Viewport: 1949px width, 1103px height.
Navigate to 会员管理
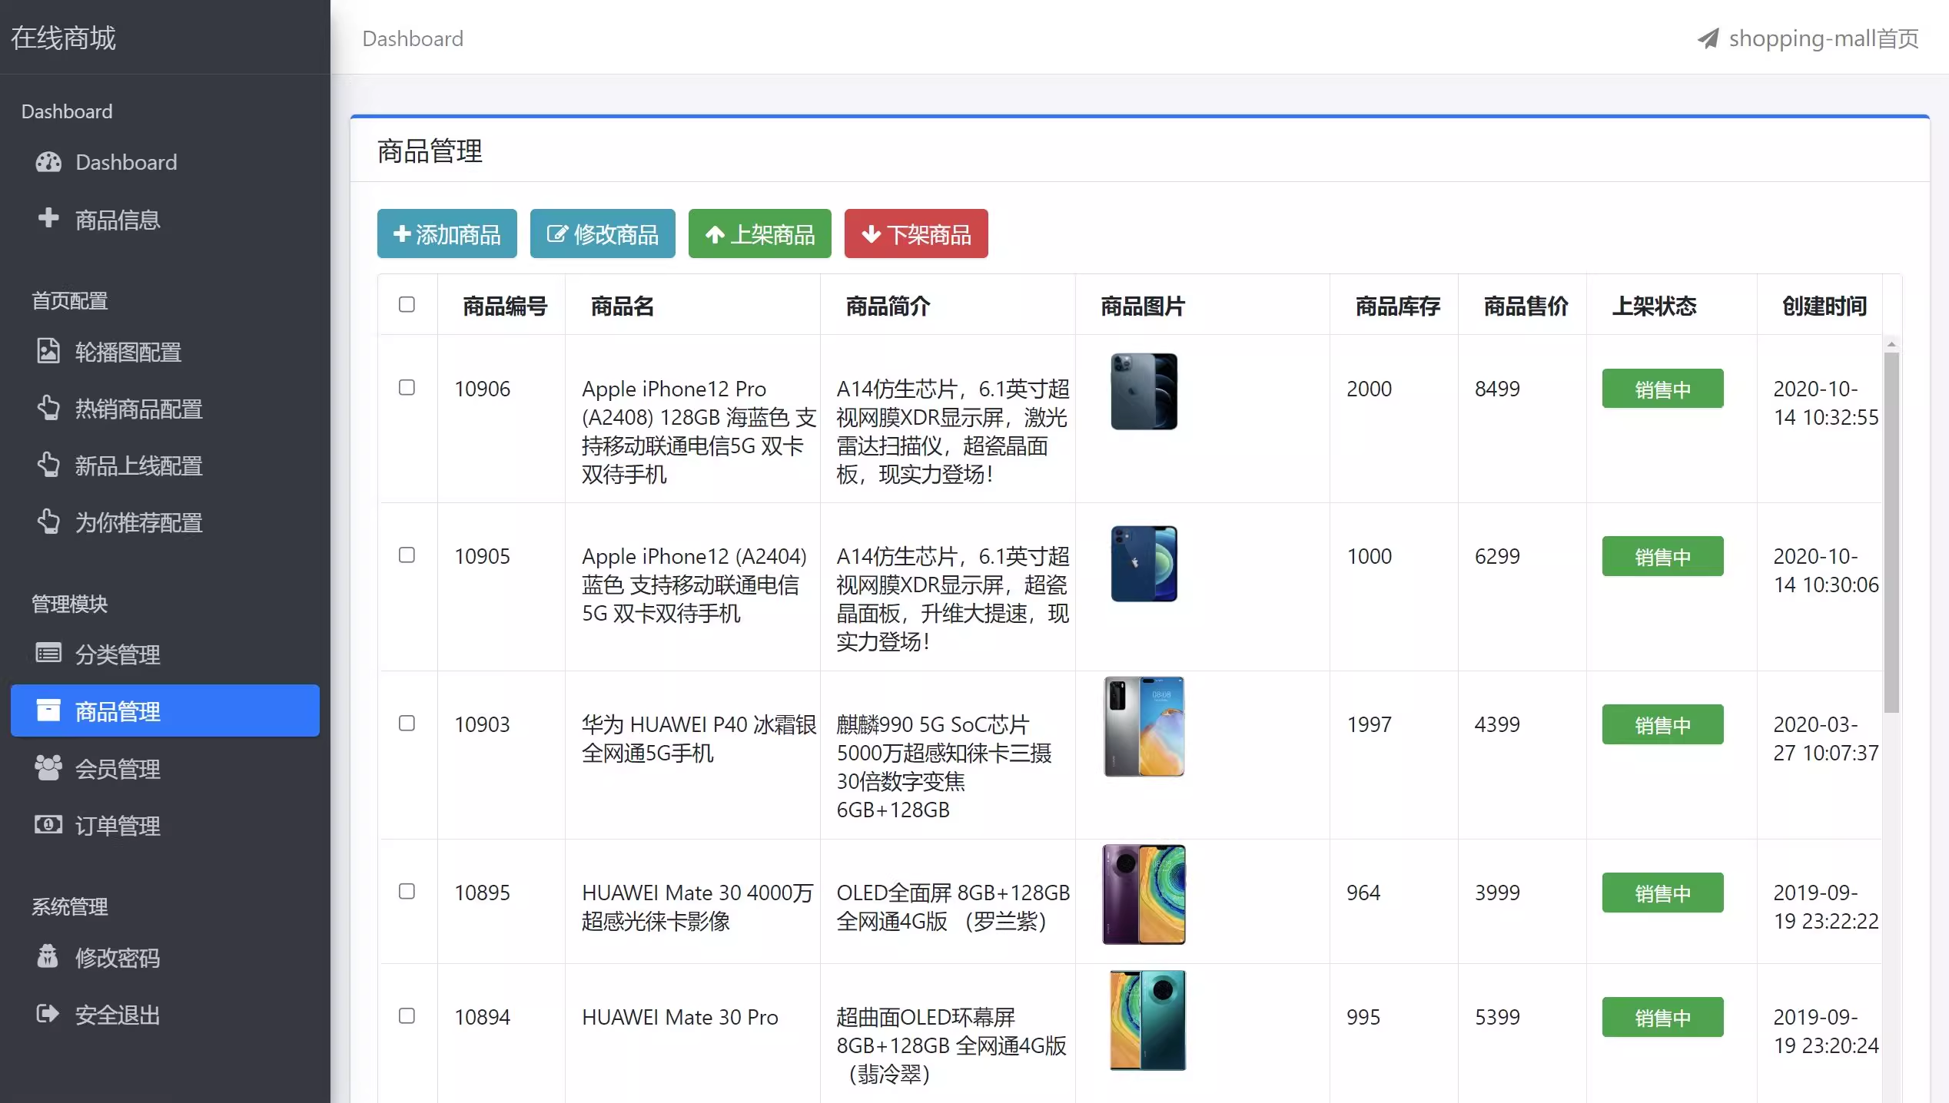click(165, 768)
